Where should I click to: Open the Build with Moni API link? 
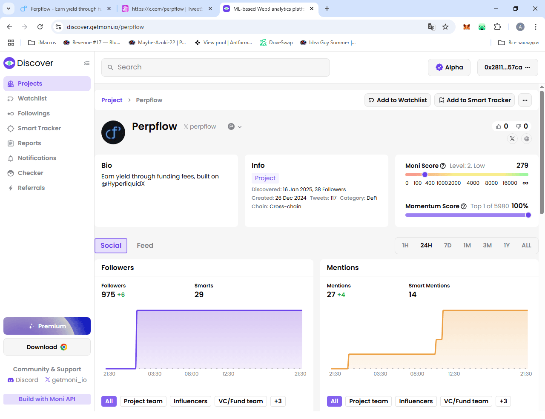tap(47, 399)
